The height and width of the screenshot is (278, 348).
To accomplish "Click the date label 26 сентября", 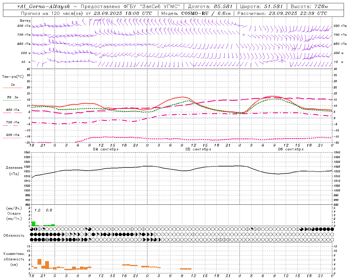I will 291,149.
